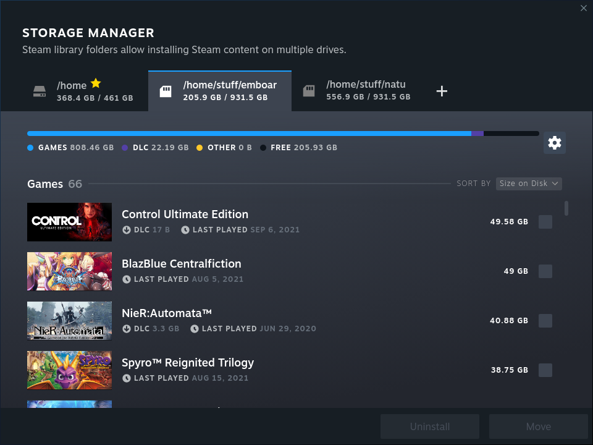Check the NieR:Automata checkbox

coord(545,321)
